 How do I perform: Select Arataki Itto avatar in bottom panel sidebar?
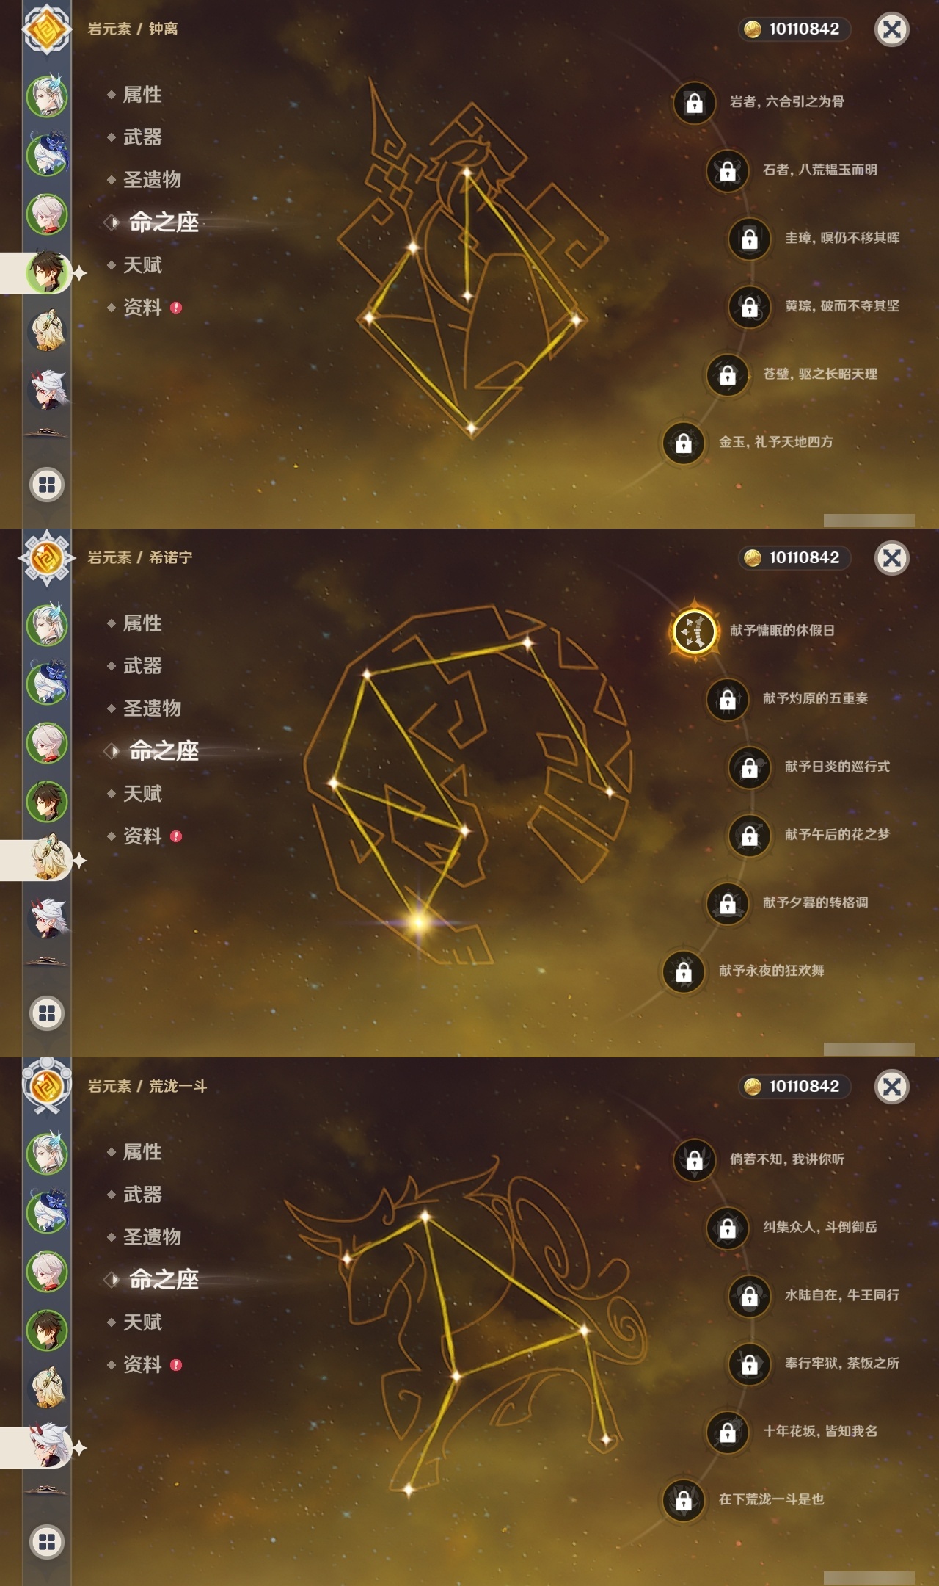(48, 1447)
